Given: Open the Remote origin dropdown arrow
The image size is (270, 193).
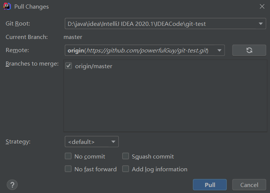Looking at the screenshot, I should pos(219,50).
